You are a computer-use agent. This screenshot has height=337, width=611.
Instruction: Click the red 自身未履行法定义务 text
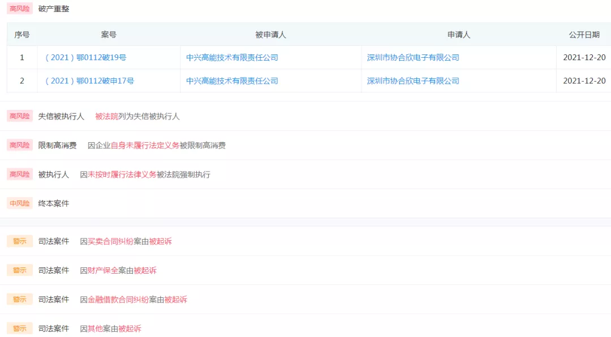point(145,146)
